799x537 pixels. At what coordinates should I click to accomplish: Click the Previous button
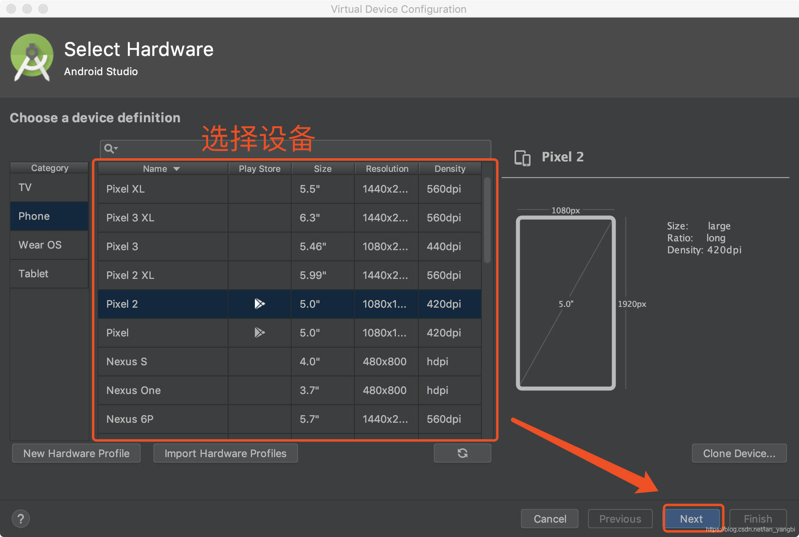tap(620, 519)
